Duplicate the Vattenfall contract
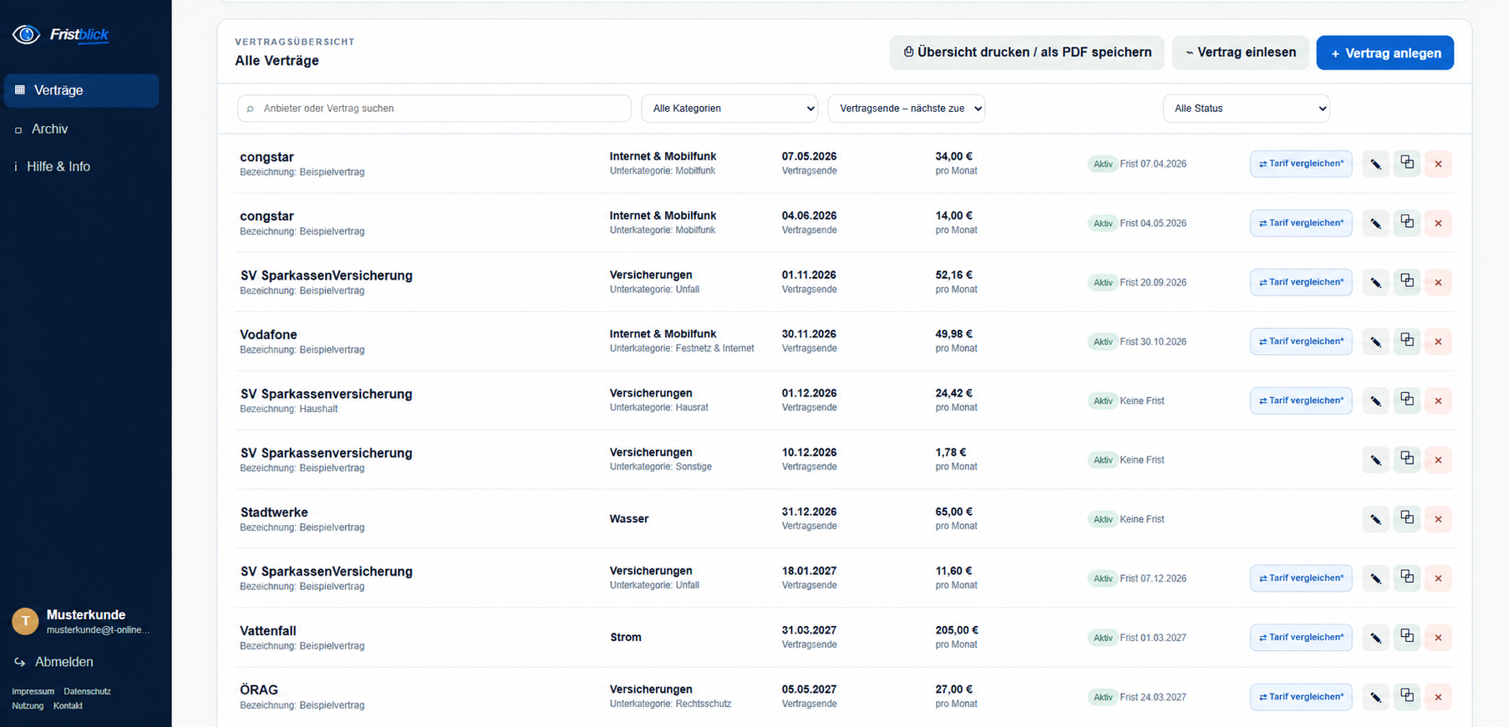 click(1407, 638)
